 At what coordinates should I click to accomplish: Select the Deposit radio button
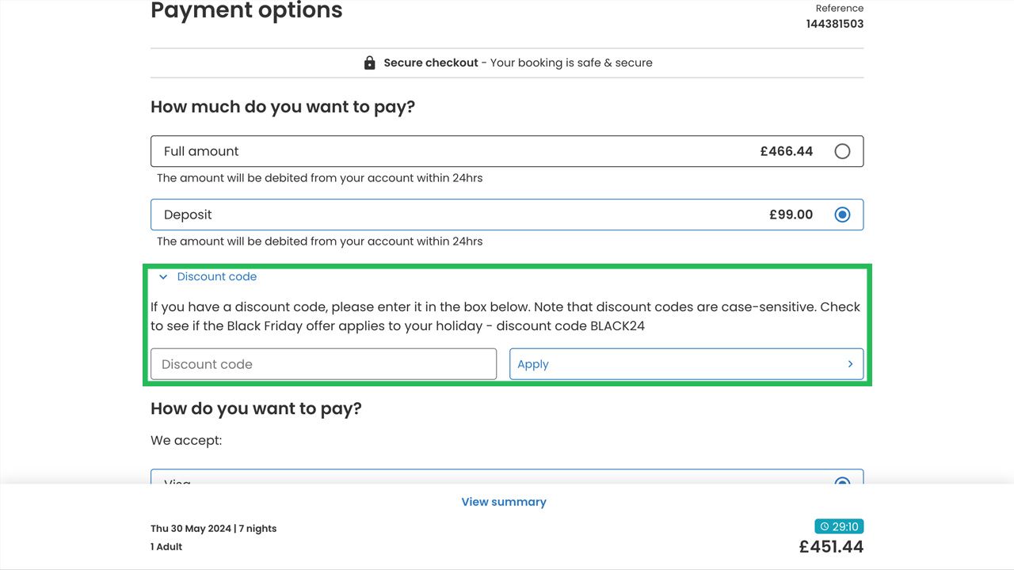coord(842,215)
